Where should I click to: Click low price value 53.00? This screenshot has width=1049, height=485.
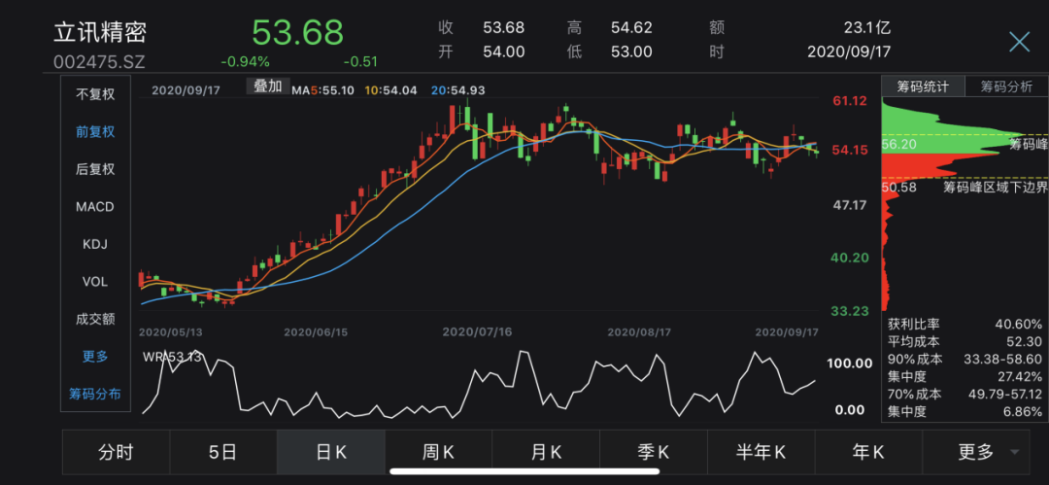coord(631,52)
